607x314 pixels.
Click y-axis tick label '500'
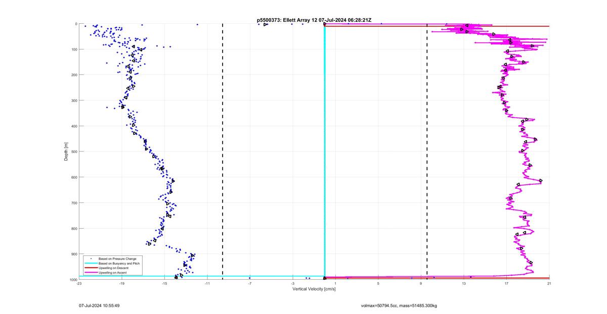click(x=73, y=151)
